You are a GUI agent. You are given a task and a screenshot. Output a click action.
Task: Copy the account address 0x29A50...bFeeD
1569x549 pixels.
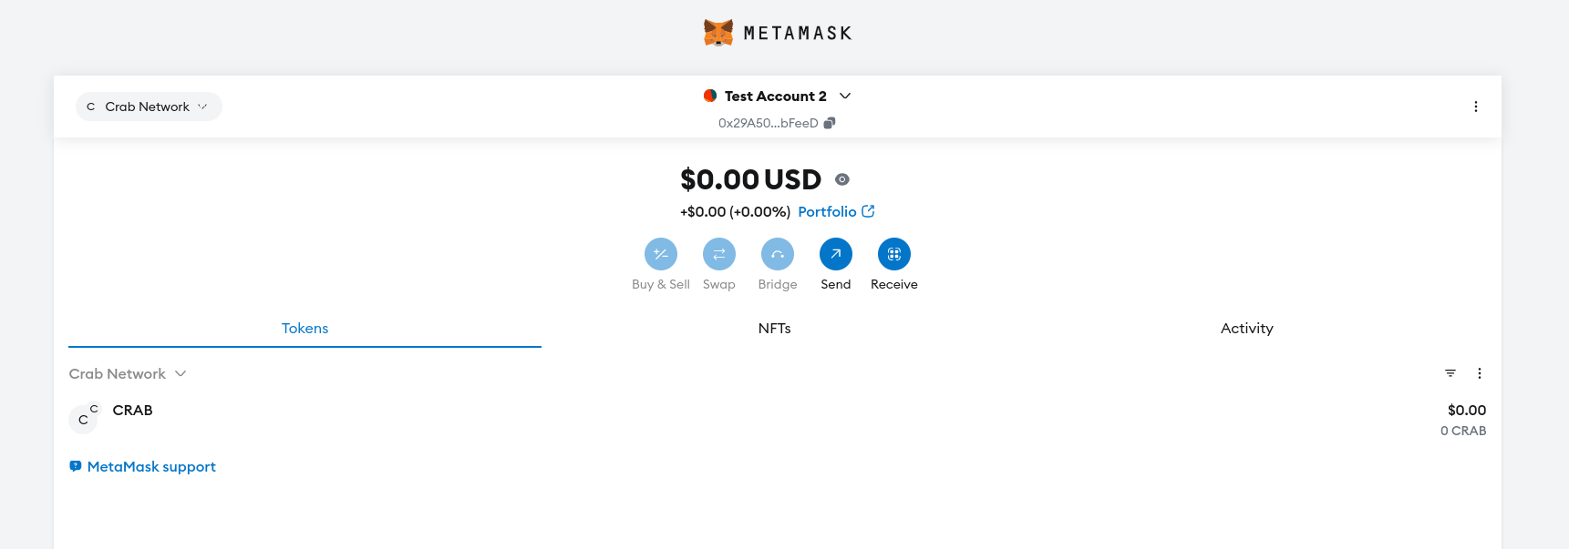pyautogui.click(x=830, y=123)
